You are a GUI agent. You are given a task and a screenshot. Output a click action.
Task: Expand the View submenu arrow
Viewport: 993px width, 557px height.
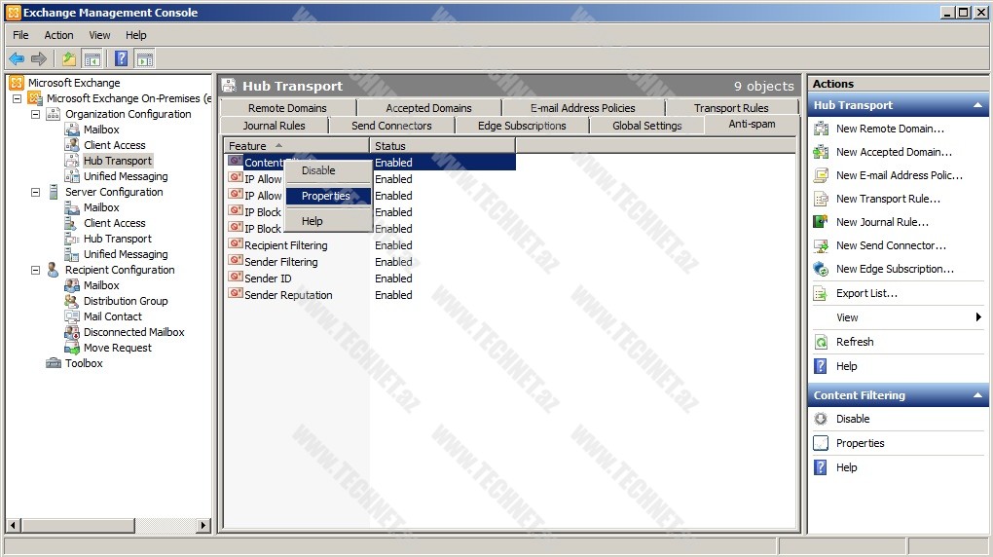click(978, 317)
